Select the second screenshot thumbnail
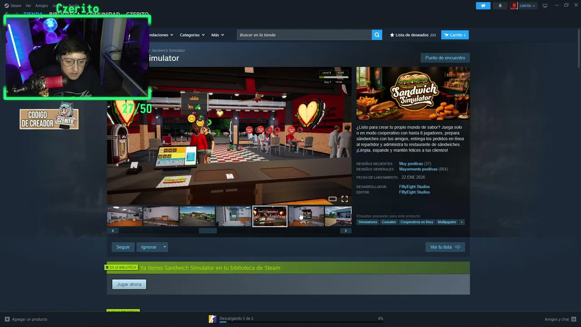 coord(161,216)
